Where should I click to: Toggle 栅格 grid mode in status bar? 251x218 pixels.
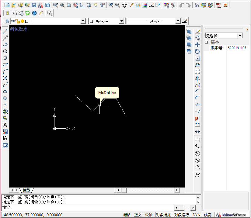[127, 215]
